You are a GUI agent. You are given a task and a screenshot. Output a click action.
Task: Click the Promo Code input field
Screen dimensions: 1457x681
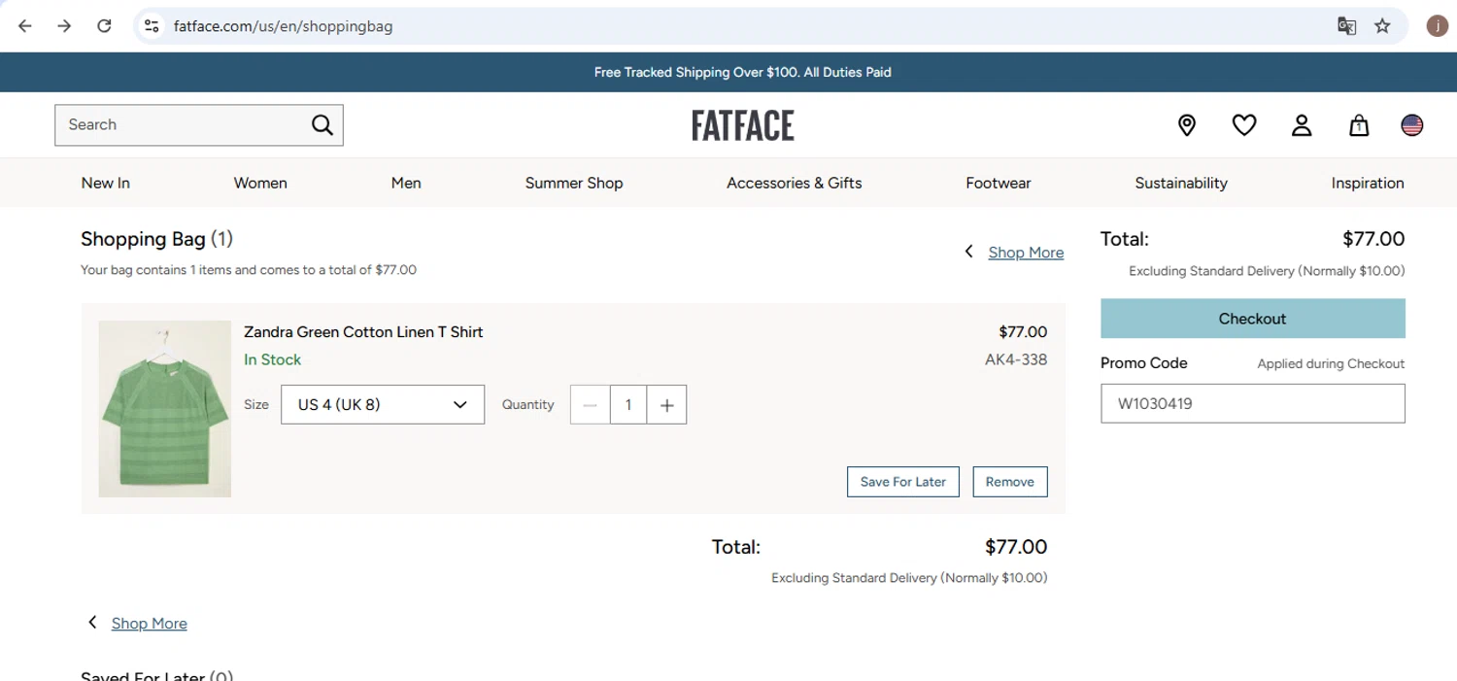click(1253, 404)
